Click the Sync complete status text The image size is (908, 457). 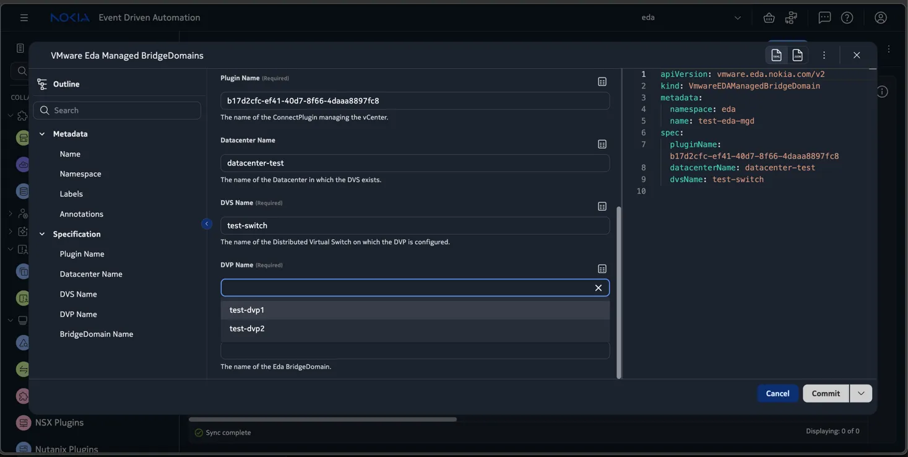(x=228, y=432)
